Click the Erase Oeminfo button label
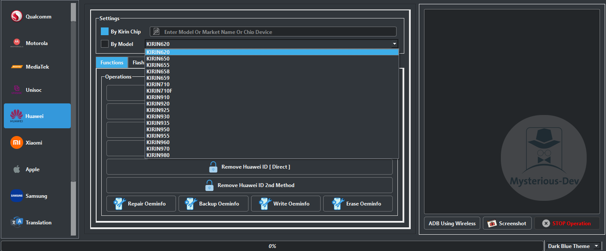The image size is (606, 251). point(364,204)
